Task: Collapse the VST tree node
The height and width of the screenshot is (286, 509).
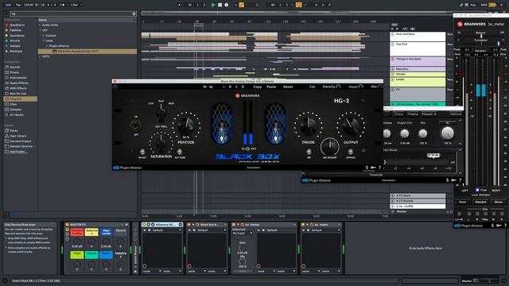Action: pos(41,30)
